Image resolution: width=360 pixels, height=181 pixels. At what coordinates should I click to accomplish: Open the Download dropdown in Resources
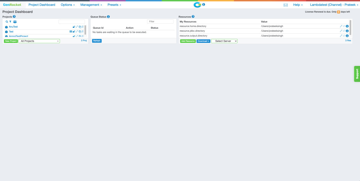203,41
